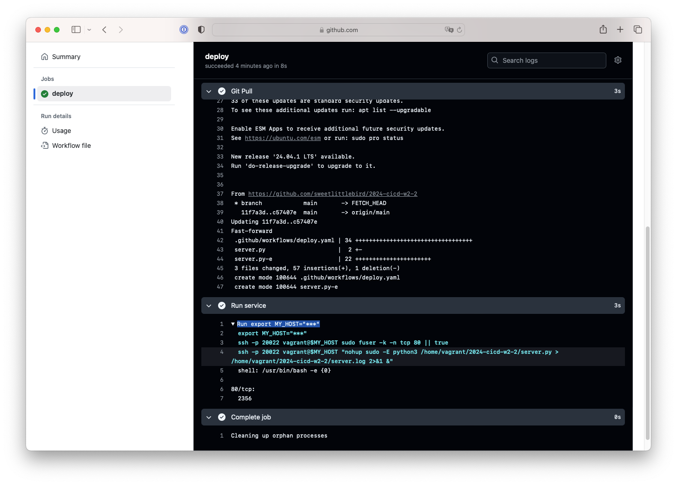This screenshot has width=677, height=485.
Task: Click the Complete job success check icon
Action: pos(222,417)
